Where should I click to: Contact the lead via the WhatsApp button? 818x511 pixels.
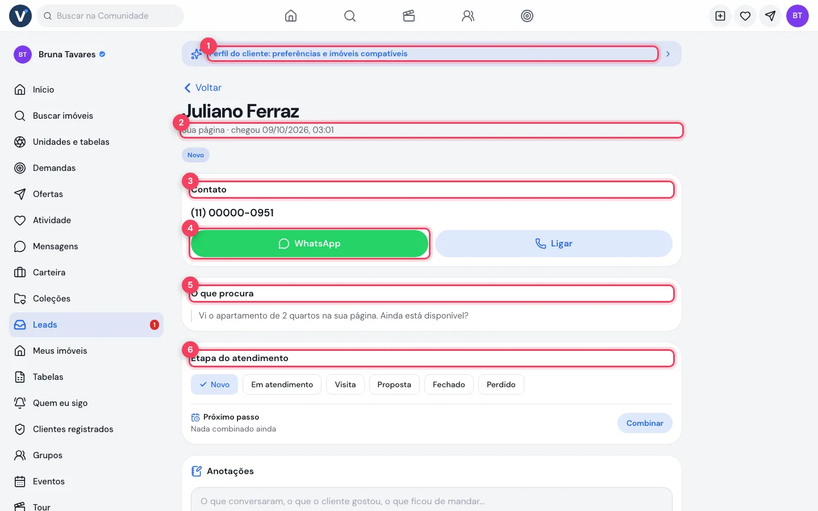click(310, 244)
